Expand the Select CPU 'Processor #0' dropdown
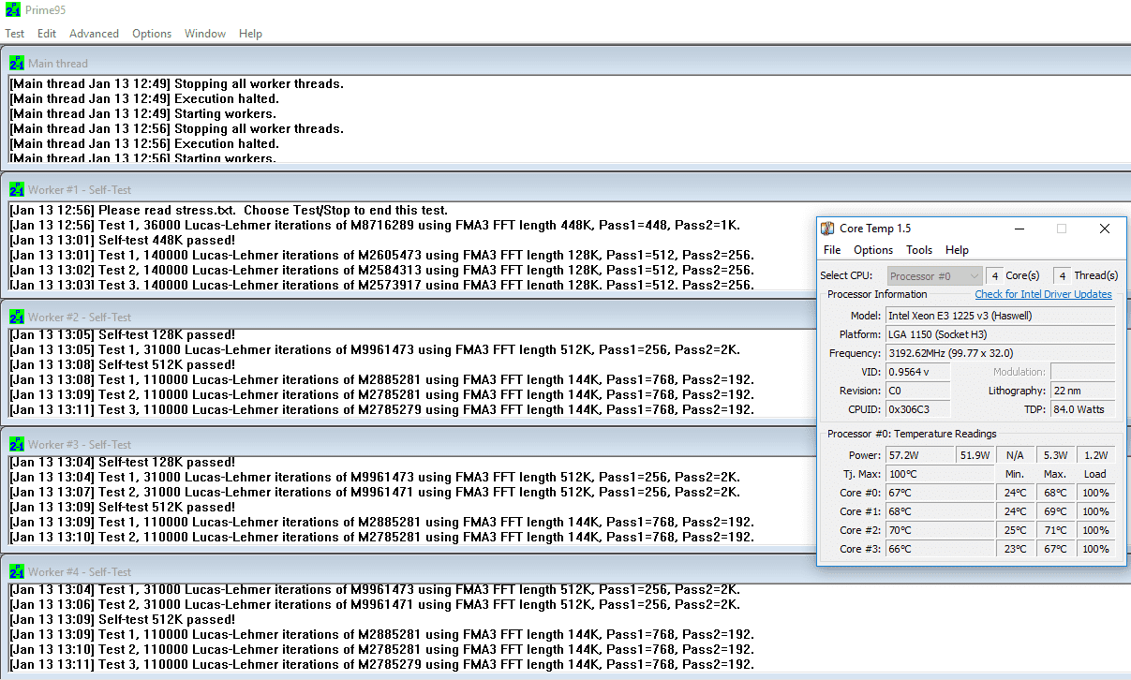The width and height of the screenshot is (1131, 680). pyautogui.click(x=934, y=275)
